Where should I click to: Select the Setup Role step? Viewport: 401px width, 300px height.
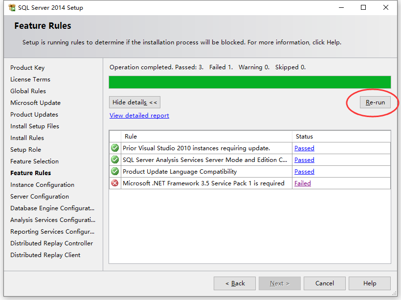[x=25, y=150]
